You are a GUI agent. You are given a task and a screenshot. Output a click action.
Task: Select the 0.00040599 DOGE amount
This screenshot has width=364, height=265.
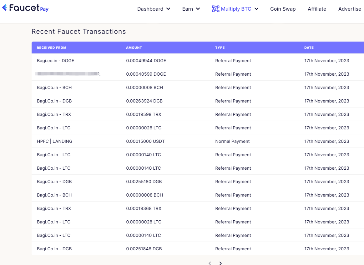(146, 74)
